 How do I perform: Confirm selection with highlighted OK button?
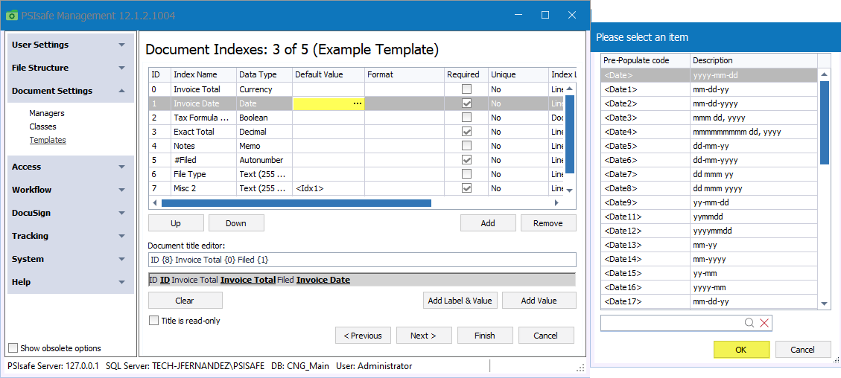tap(741, 350)
